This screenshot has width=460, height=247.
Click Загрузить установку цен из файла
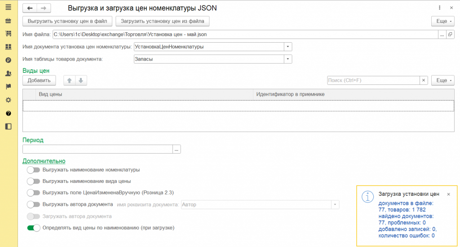pos(163,21)
